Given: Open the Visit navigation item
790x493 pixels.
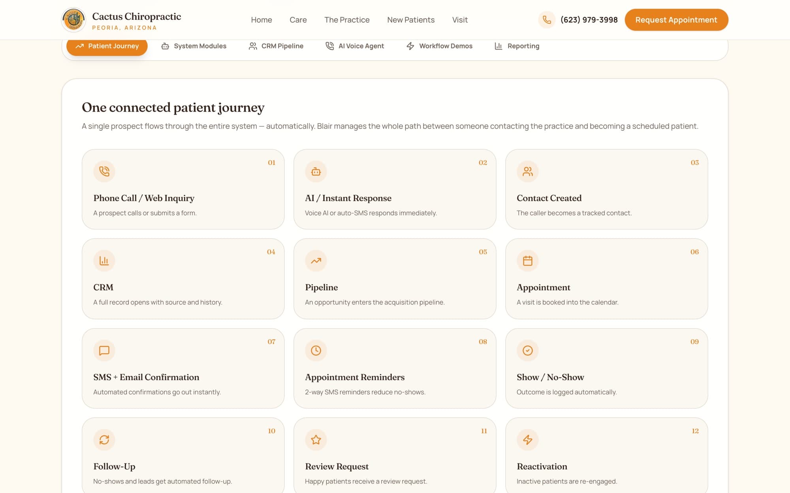Looking at the screenshot, I should [460, 20].
